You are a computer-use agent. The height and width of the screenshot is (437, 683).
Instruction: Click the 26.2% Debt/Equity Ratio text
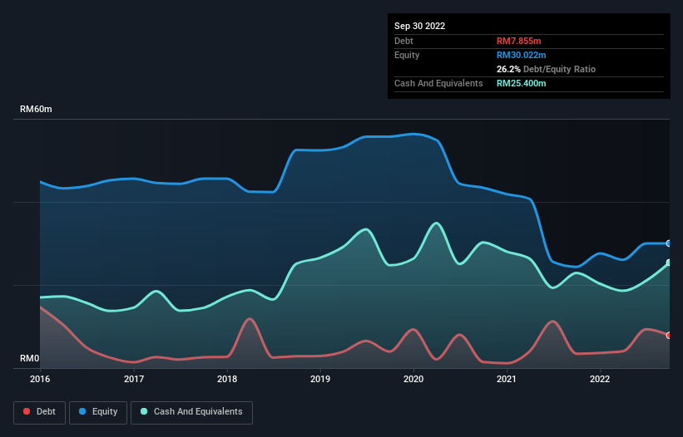point(546,69)
